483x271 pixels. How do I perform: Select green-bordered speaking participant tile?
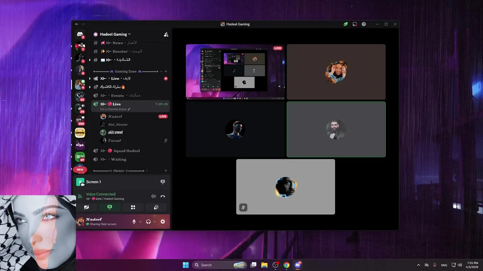click(336, 129)
